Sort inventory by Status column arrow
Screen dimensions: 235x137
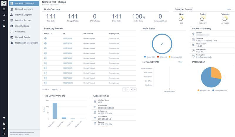pos(52,33)
